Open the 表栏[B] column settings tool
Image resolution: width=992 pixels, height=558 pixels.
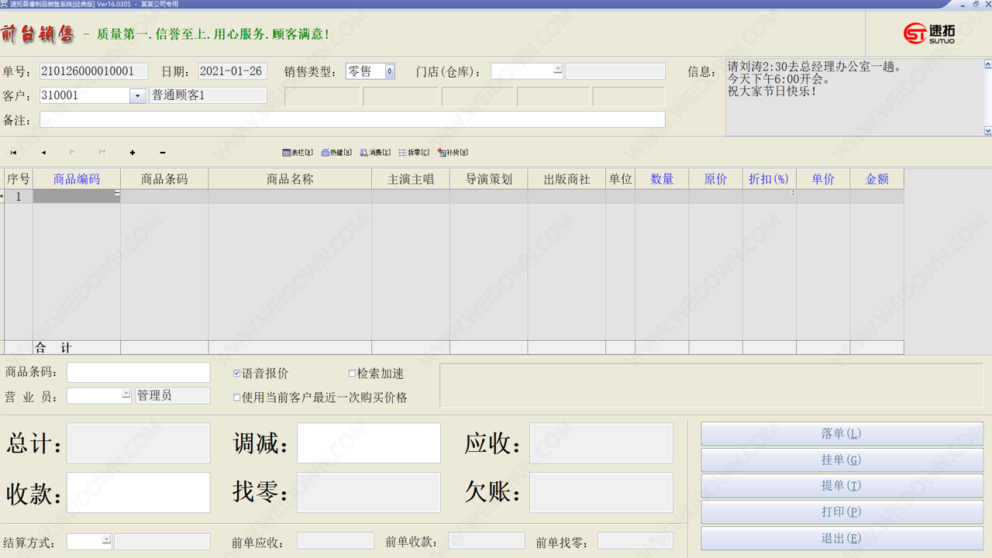(x=298, y=153)
